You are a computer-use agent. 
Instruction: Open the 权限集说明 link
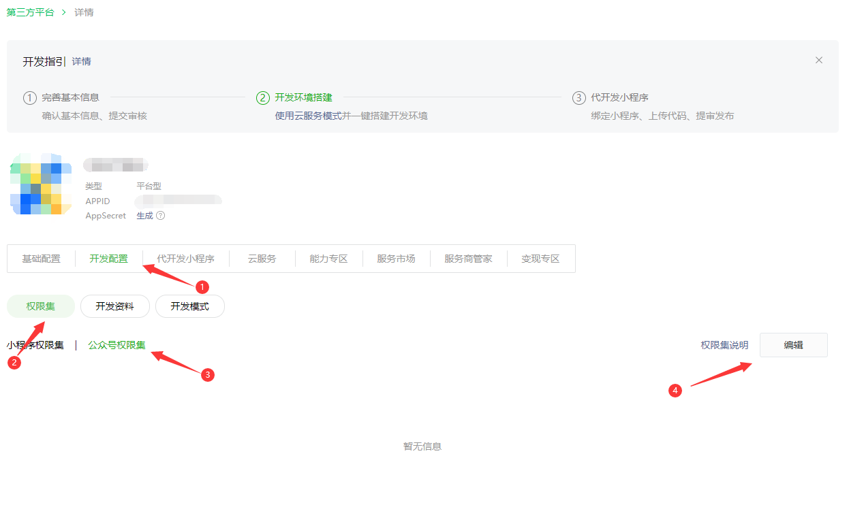pyautogui.click(x=724, y=345)
